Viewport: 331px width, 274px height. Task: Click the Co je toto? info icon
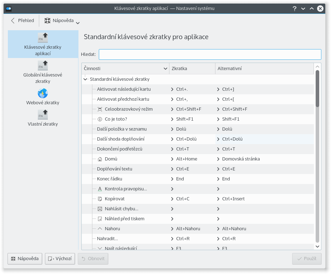(100, 119)
